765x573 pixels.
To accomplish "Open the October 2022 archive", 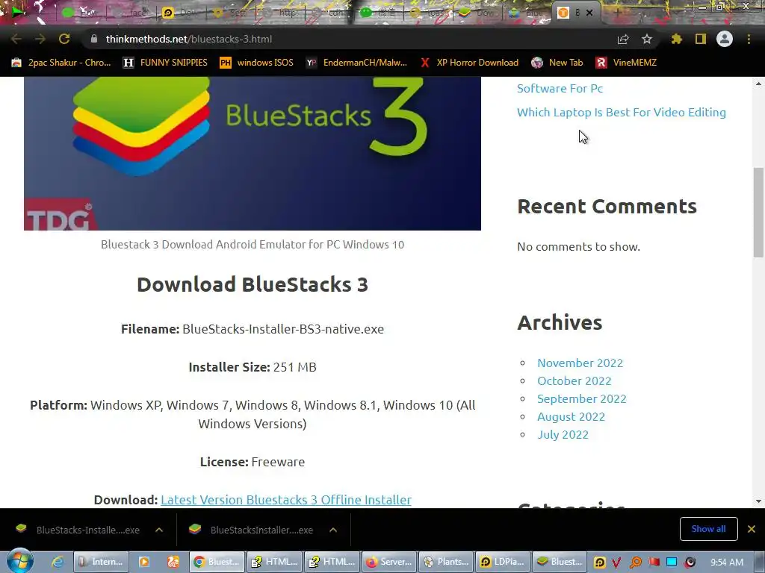I will (574, 381).
